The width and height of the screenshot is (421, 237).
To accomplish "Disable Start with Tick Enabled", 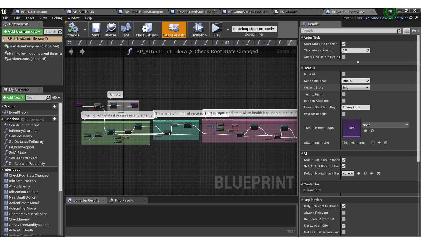I will tap(344, 44).
